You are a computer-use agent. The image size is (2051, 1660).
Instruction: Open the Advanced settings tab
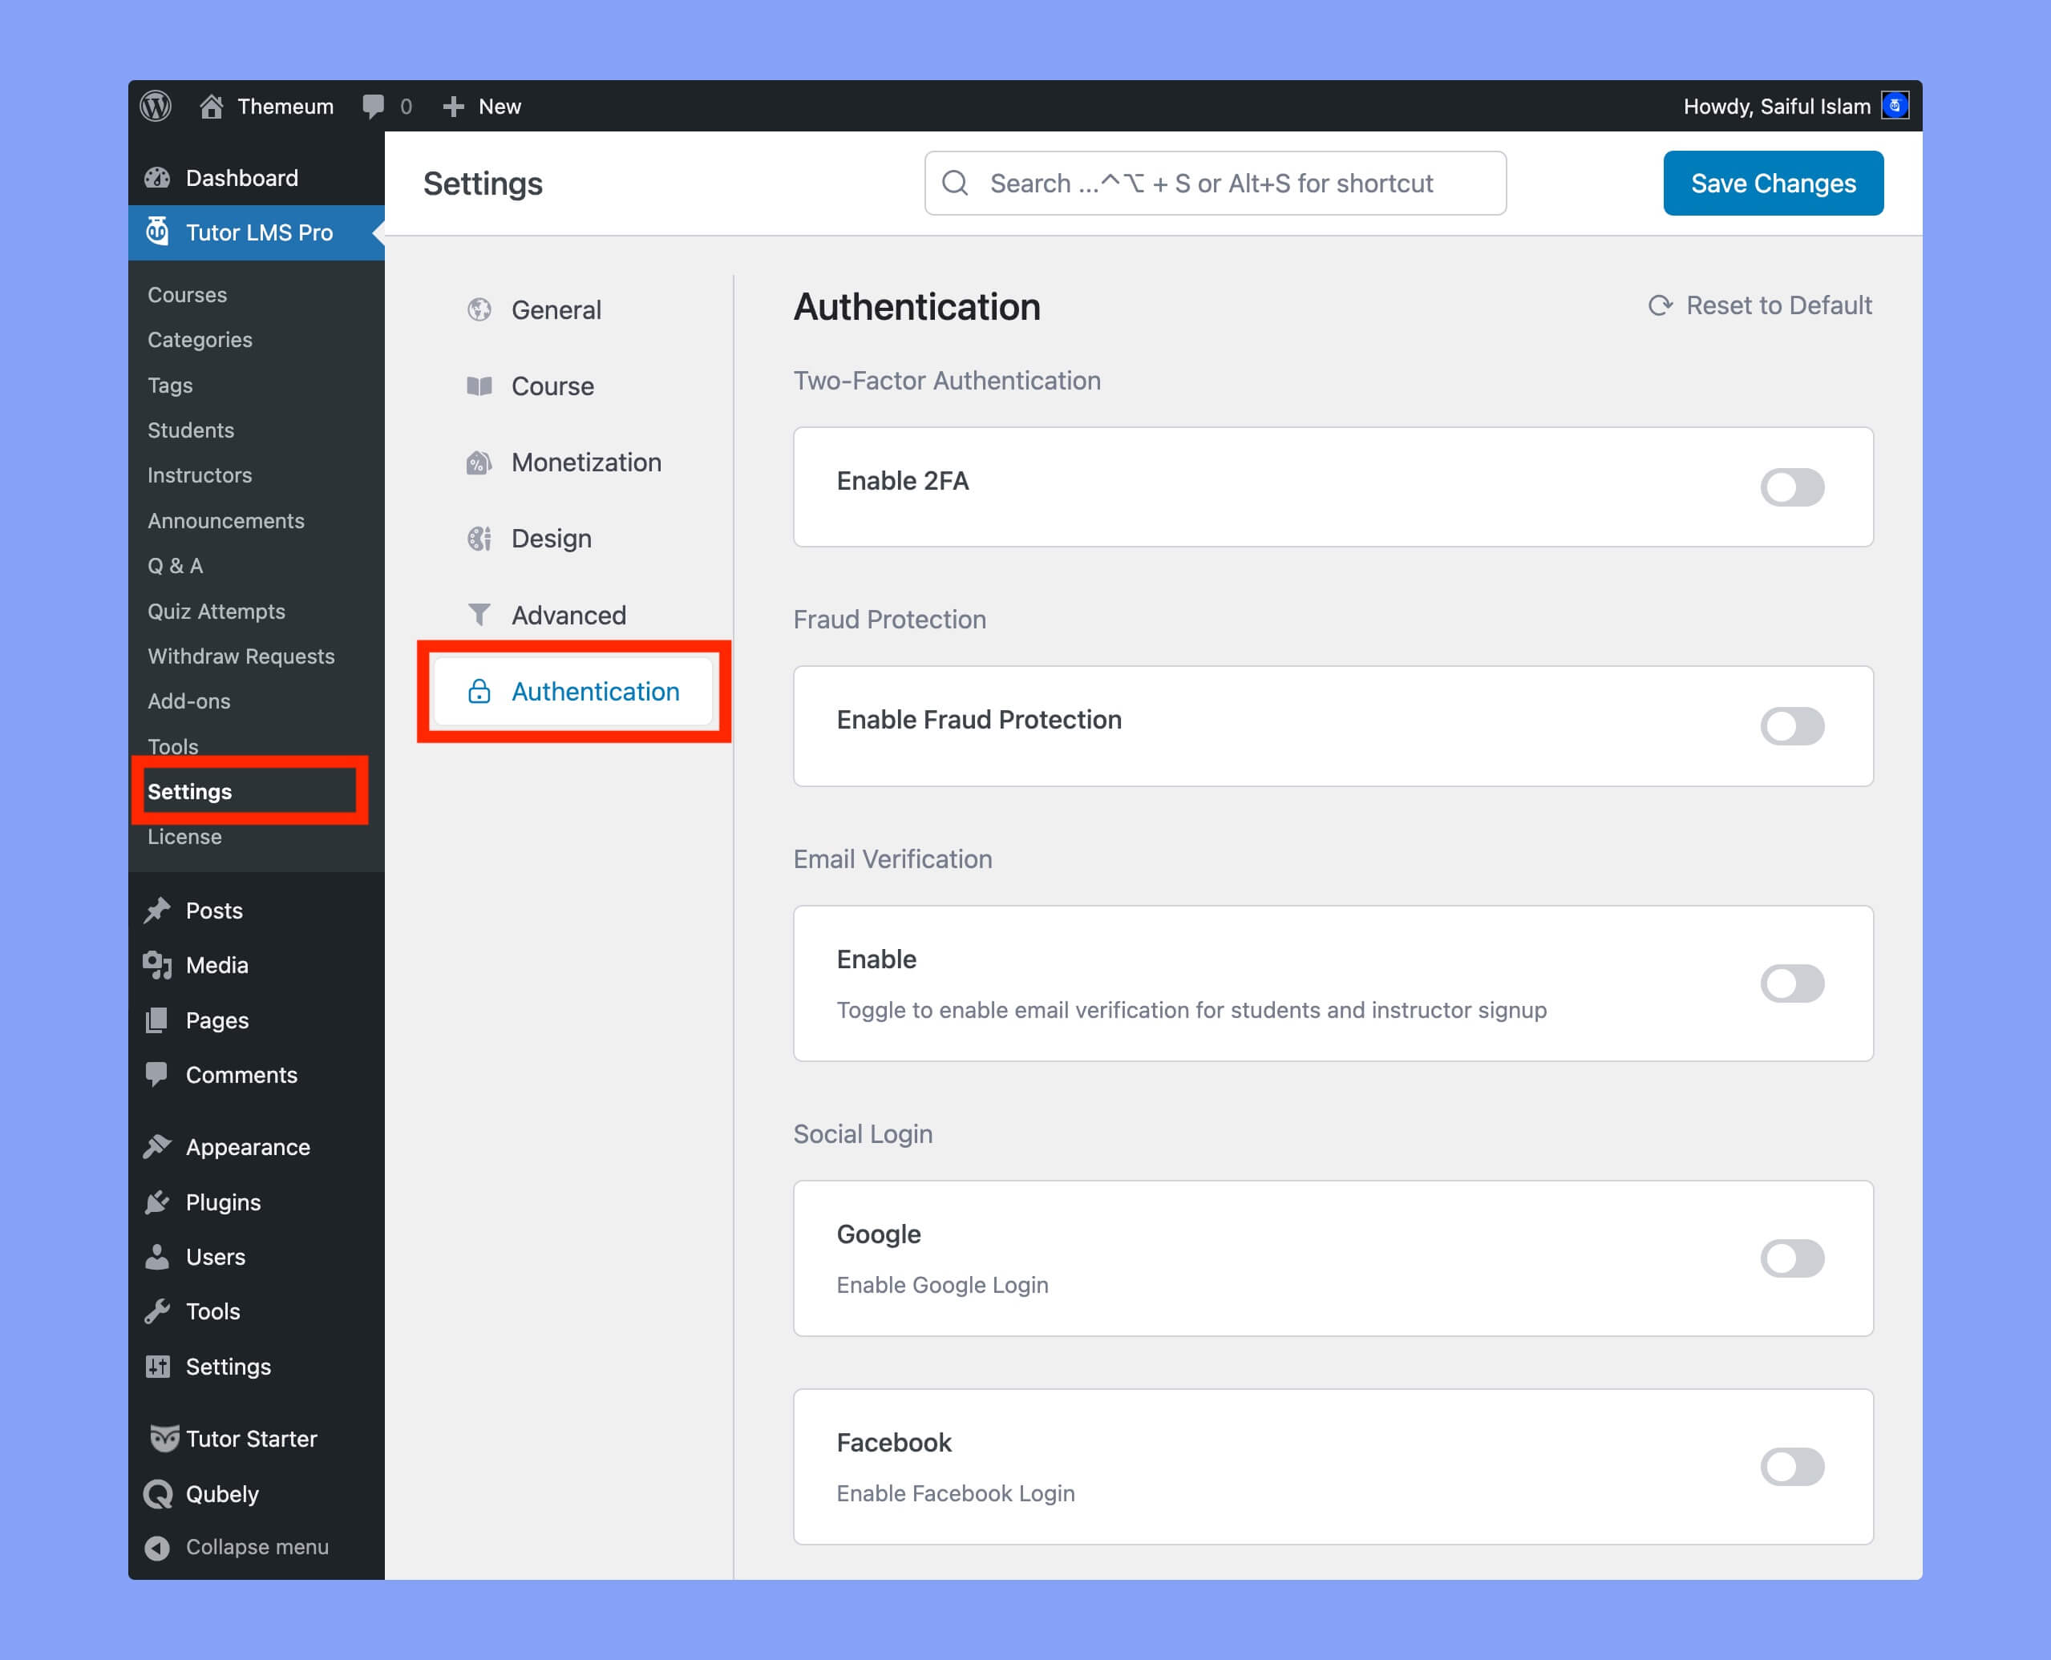pyautogui.click(x=573, y=615)
